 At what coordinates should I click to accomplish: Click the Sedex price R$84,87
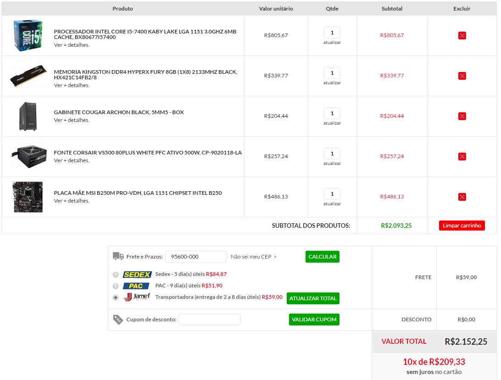point(216,274)
